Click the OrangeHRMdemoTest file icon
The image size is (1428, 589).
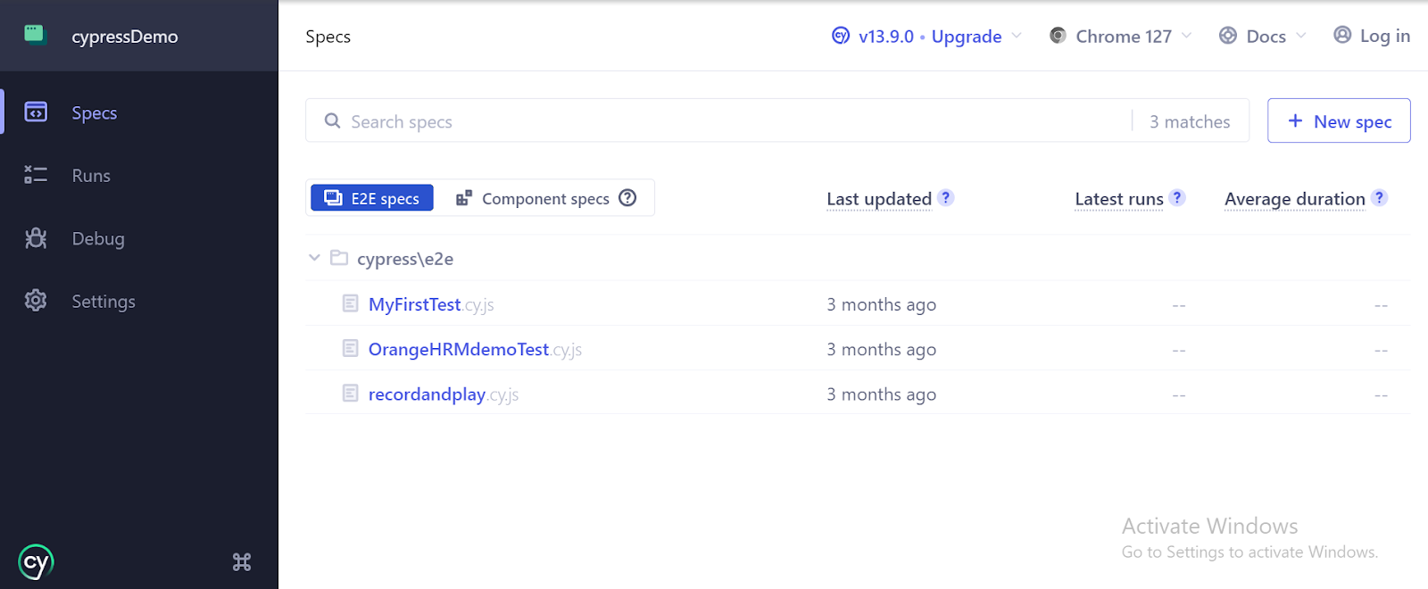pos(351,348)
